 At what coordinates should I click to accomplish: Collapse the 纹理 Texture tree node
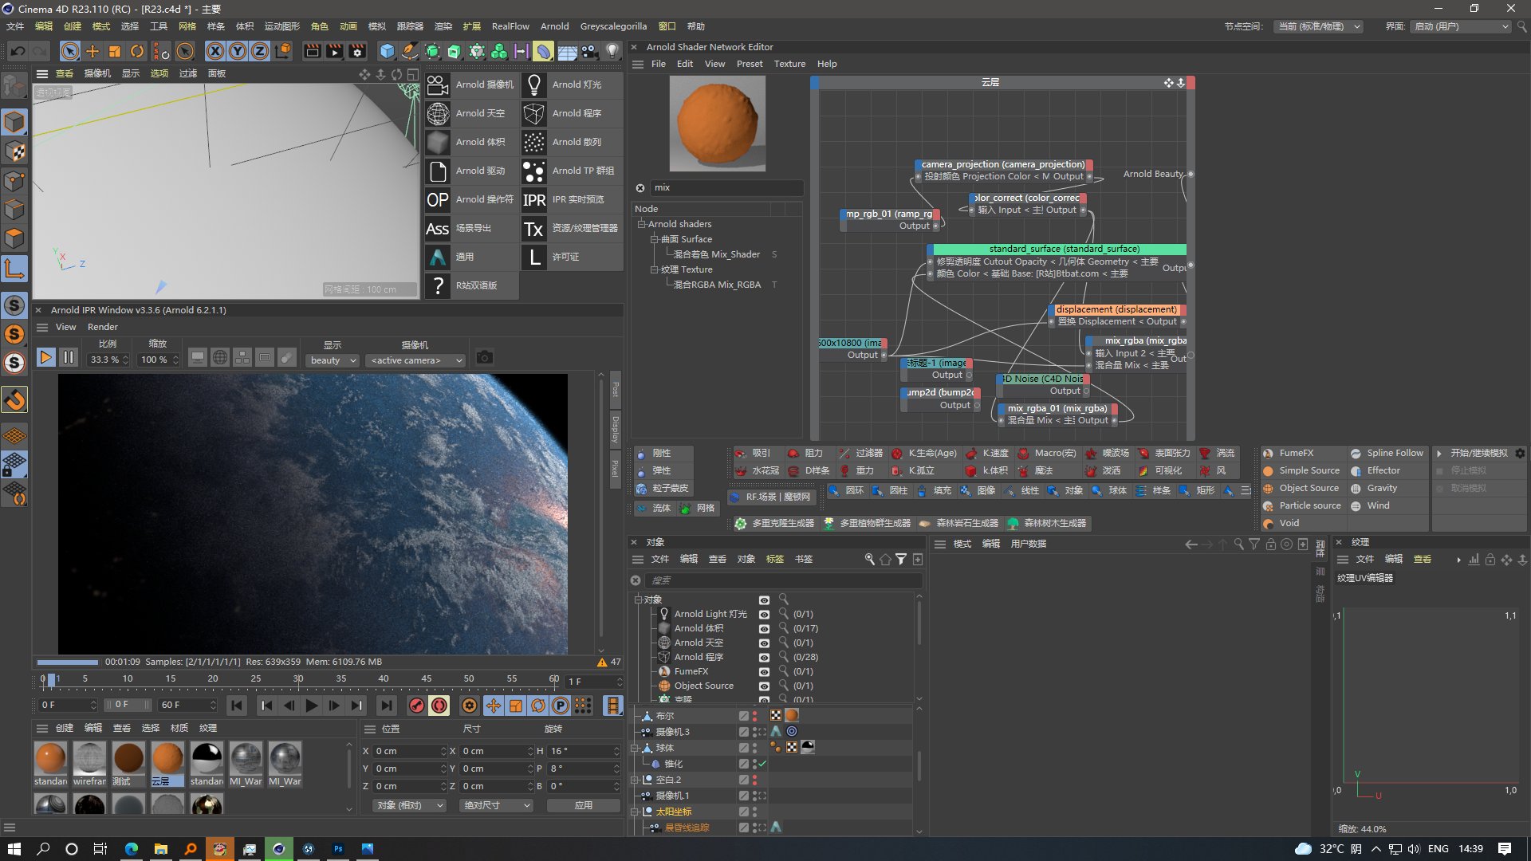point(654,269)
